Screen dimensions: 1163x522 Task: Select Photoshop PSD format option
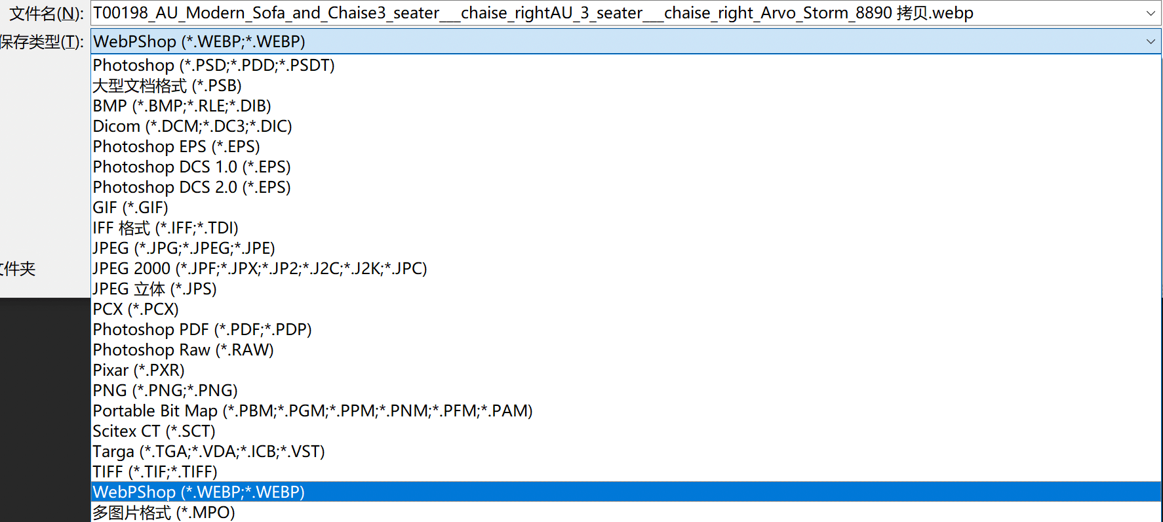pyautogui.click(x=214, y=65)
